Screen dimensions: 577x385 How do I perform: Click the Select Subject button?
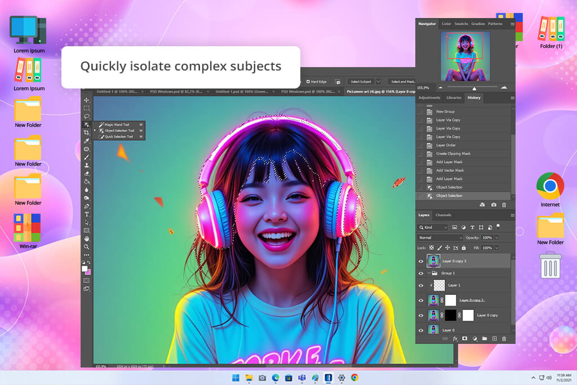coord(361,82)
